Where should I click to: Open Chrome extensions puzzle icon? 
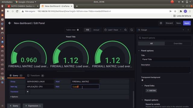tap(181, 11)
